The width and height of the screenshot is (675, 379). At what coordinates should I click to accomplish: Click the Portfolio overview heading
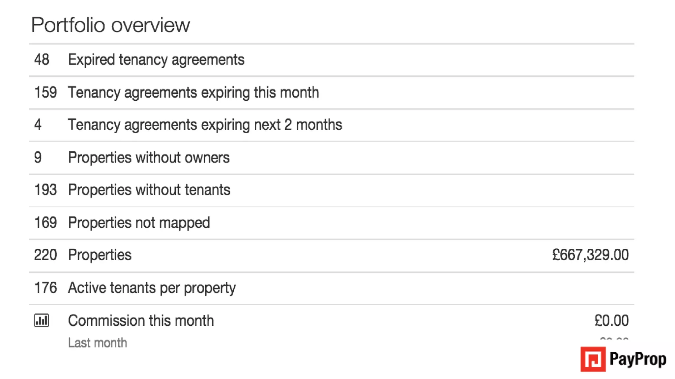coord(110,25)
